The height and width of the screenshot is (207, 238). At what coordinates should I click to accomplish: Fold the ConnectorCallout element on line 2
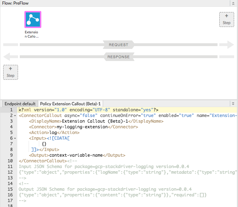tap(16, 116)
